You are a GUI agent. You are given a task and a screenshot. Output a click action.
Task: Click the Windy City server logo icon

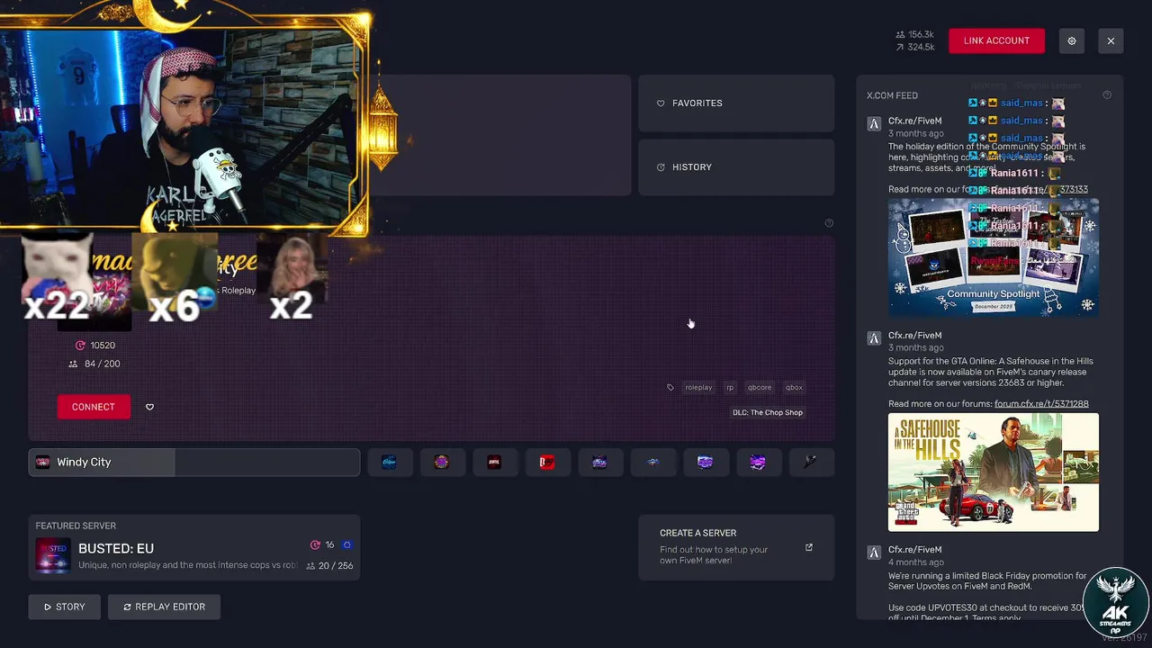[42, 462]
